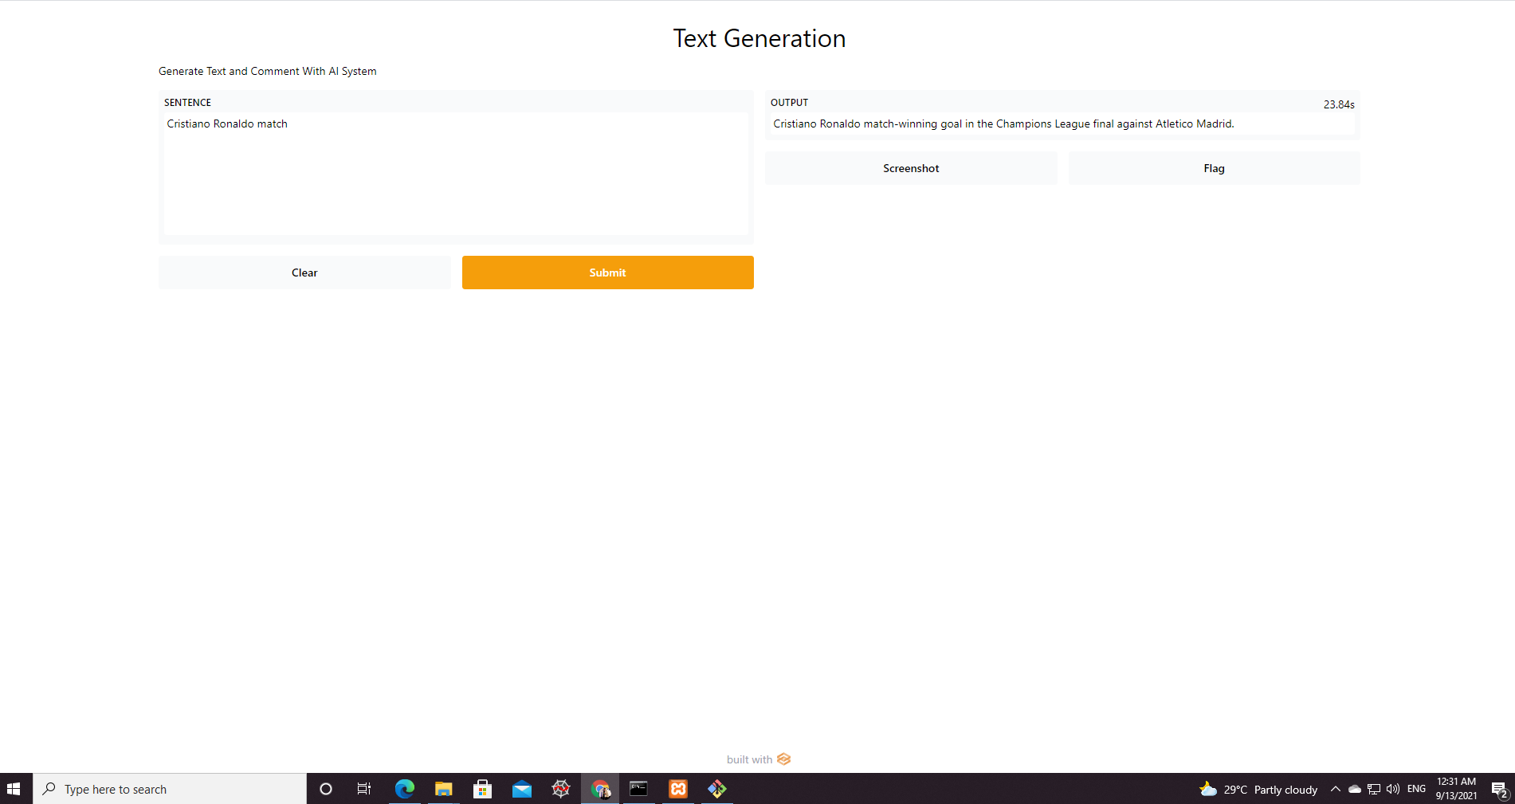Viewport: 1515px width, 804px height.
Task: Switch the ENG input language indicator
Action: click(x=1416, y=789)
